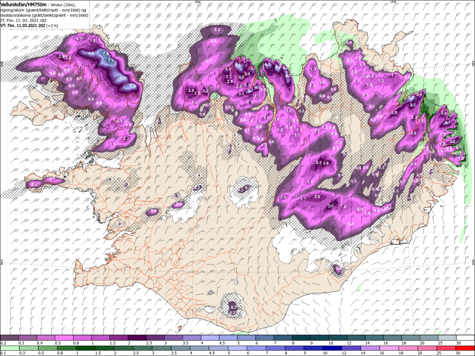The image size is (475, 356).
Task: Pick the grey-green rain swatch labeled 3
Action: 161,348
